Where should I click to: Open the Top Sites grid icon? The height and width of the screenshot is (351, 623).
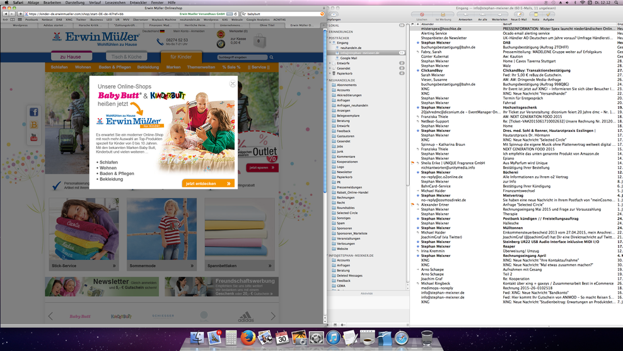pyautogui.click(x=20, y=20)
